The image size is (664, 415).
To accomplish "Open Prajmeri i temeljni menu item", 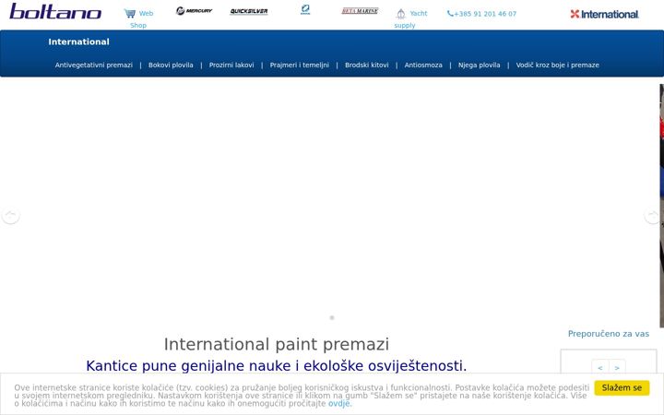I will (x=300, y=65).
